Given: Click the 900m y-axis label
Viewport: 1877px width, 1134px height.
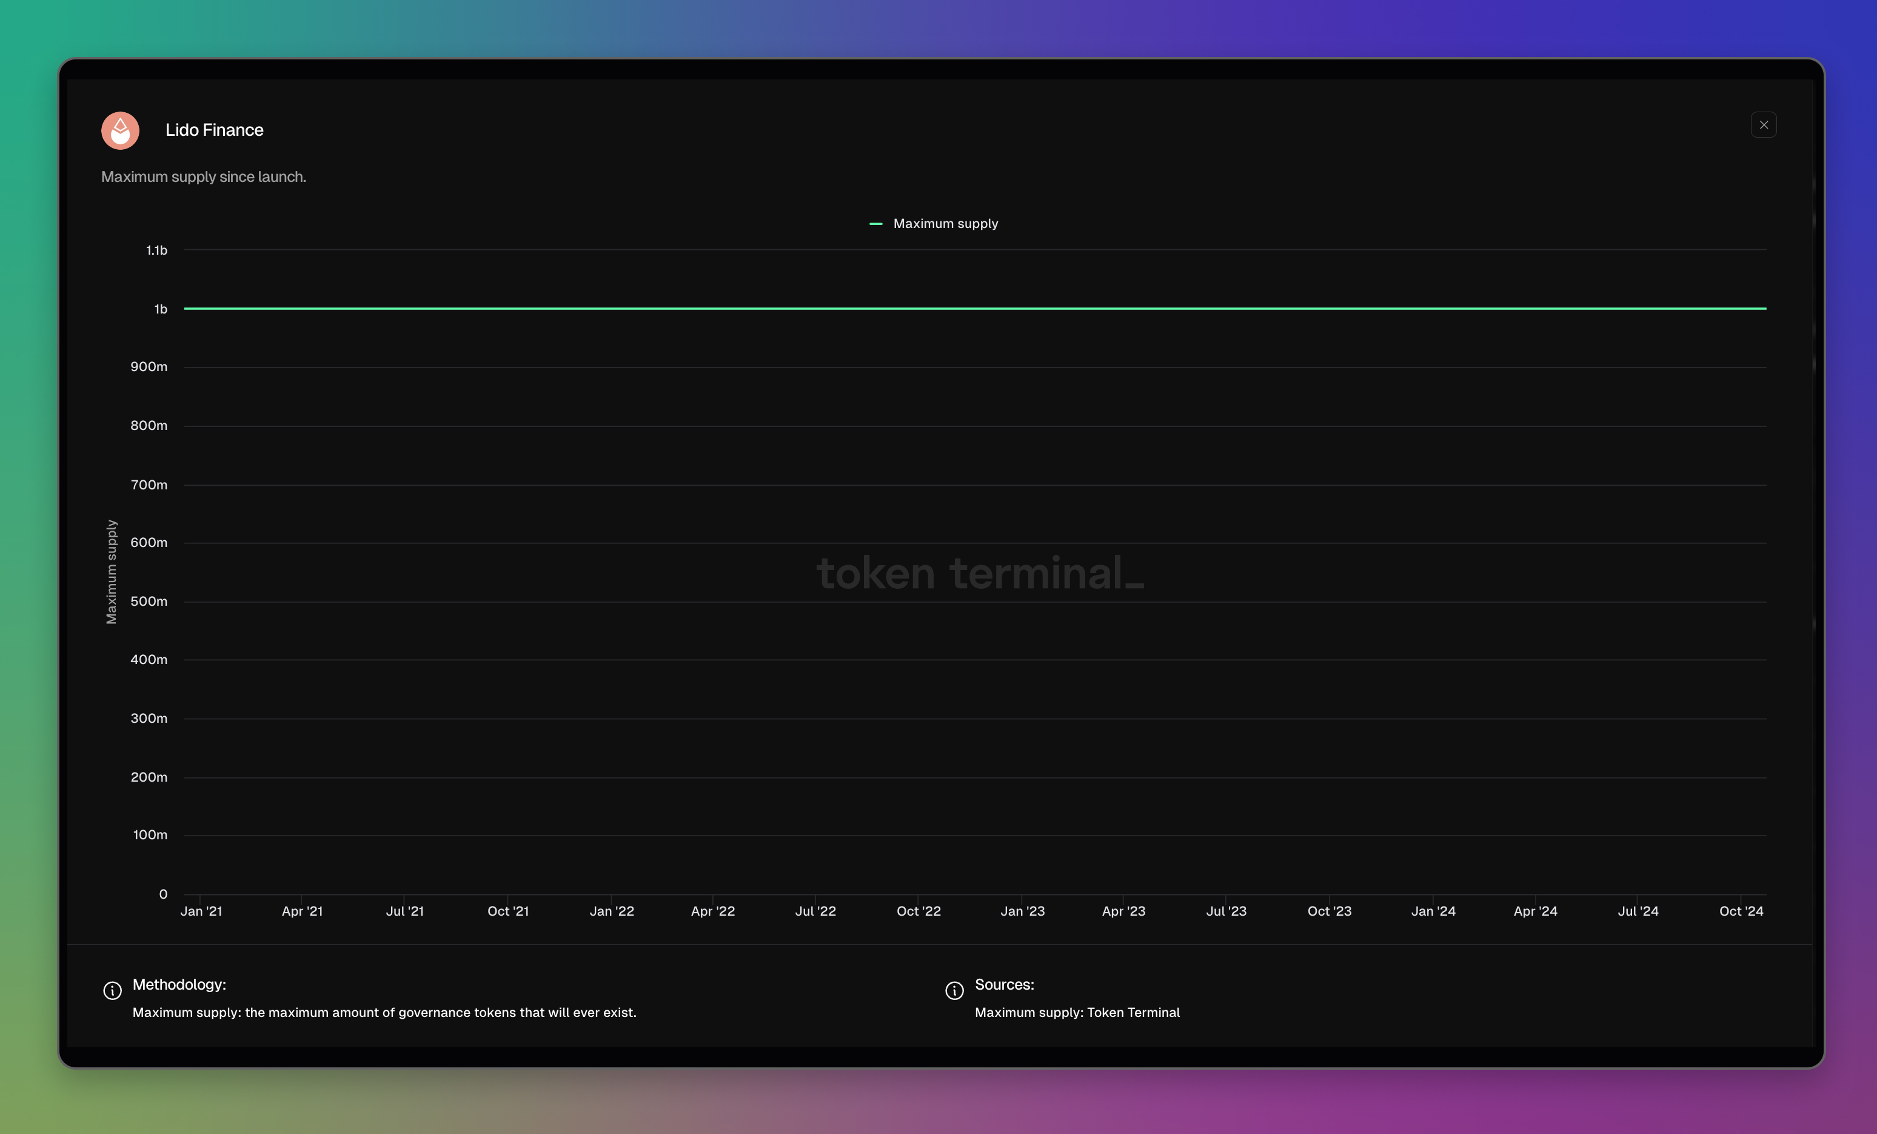Looking at the screenshot, I should pos(149,366).
